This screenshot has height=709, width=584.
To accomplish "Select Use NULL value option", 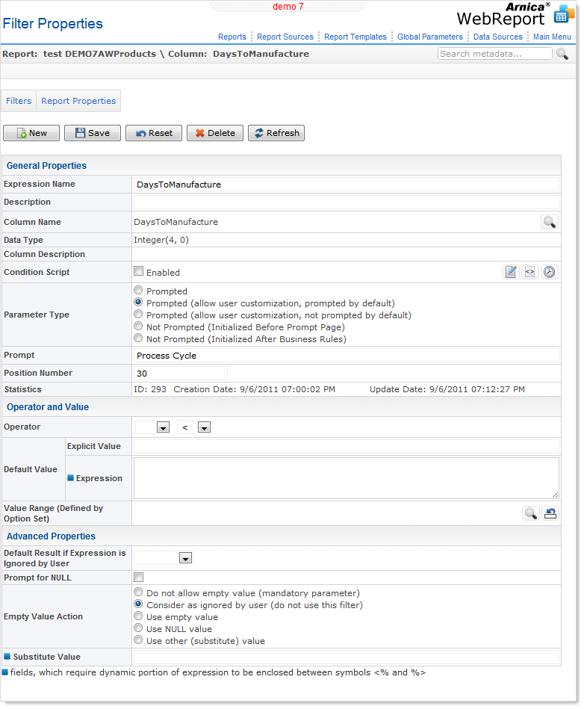I will (138, 628).
